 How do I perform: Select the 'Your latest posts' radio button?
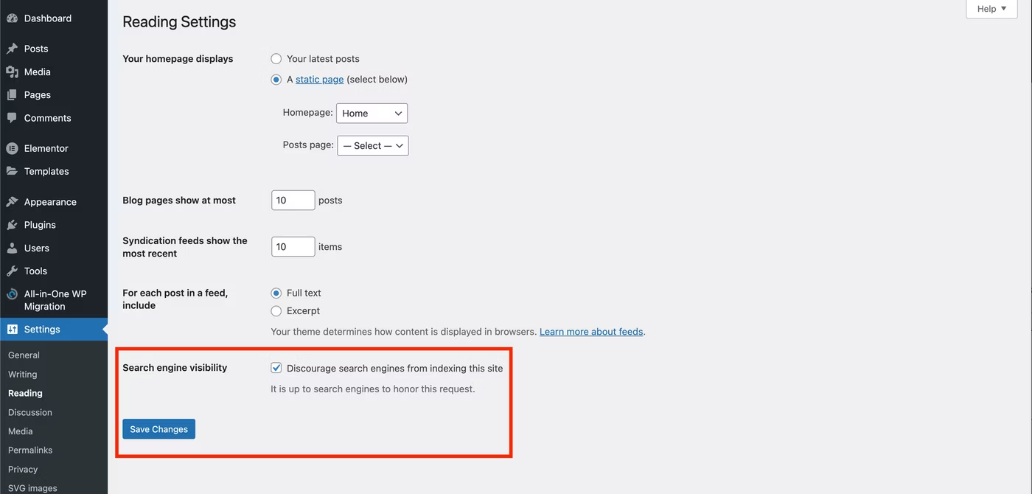tap(276, 59)
